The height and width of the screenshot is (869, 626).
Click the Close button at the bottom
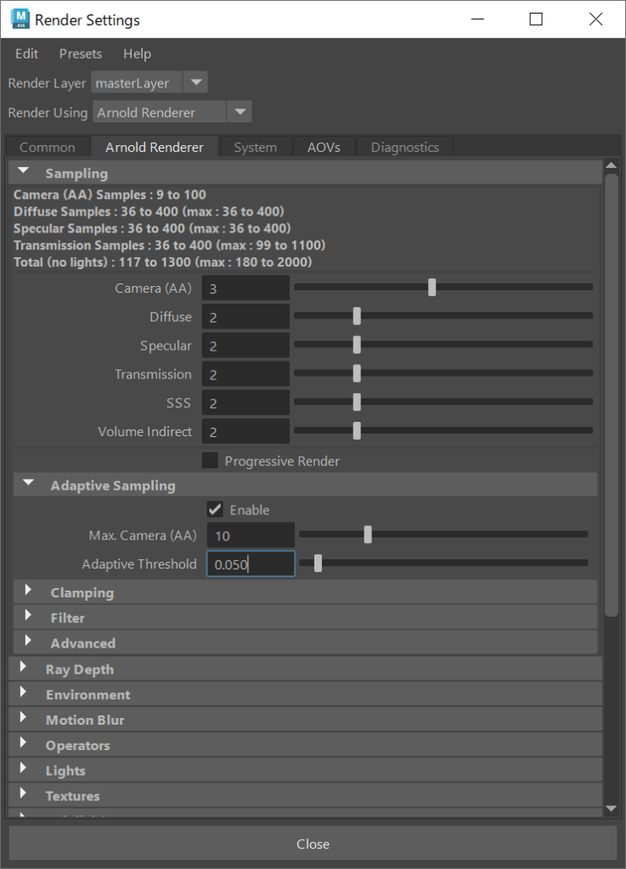[x=313, y=844]
